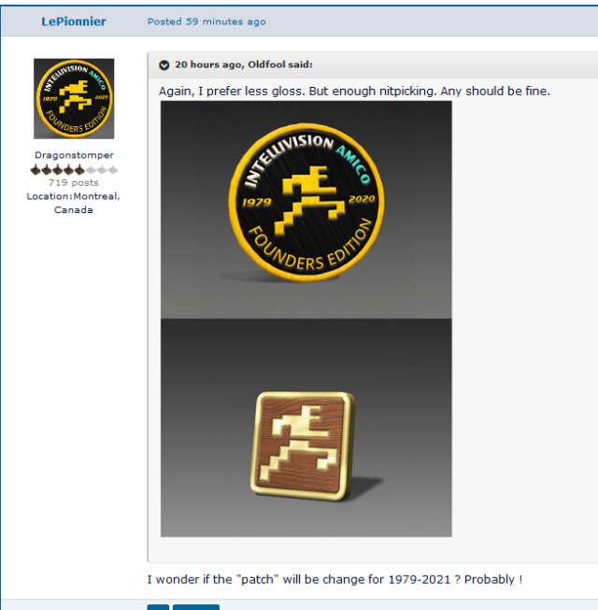The height and width of the screenshot is (610, 598).
Task: Click the 'Dragonstomper' rank text
Action: (74, 155)
